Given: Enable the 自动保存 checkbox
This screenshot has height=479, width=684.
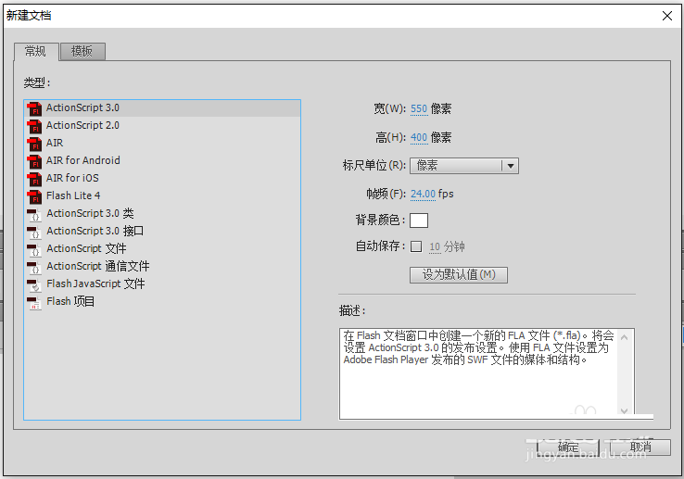Looking at the screenshot, I should (416, 246).
